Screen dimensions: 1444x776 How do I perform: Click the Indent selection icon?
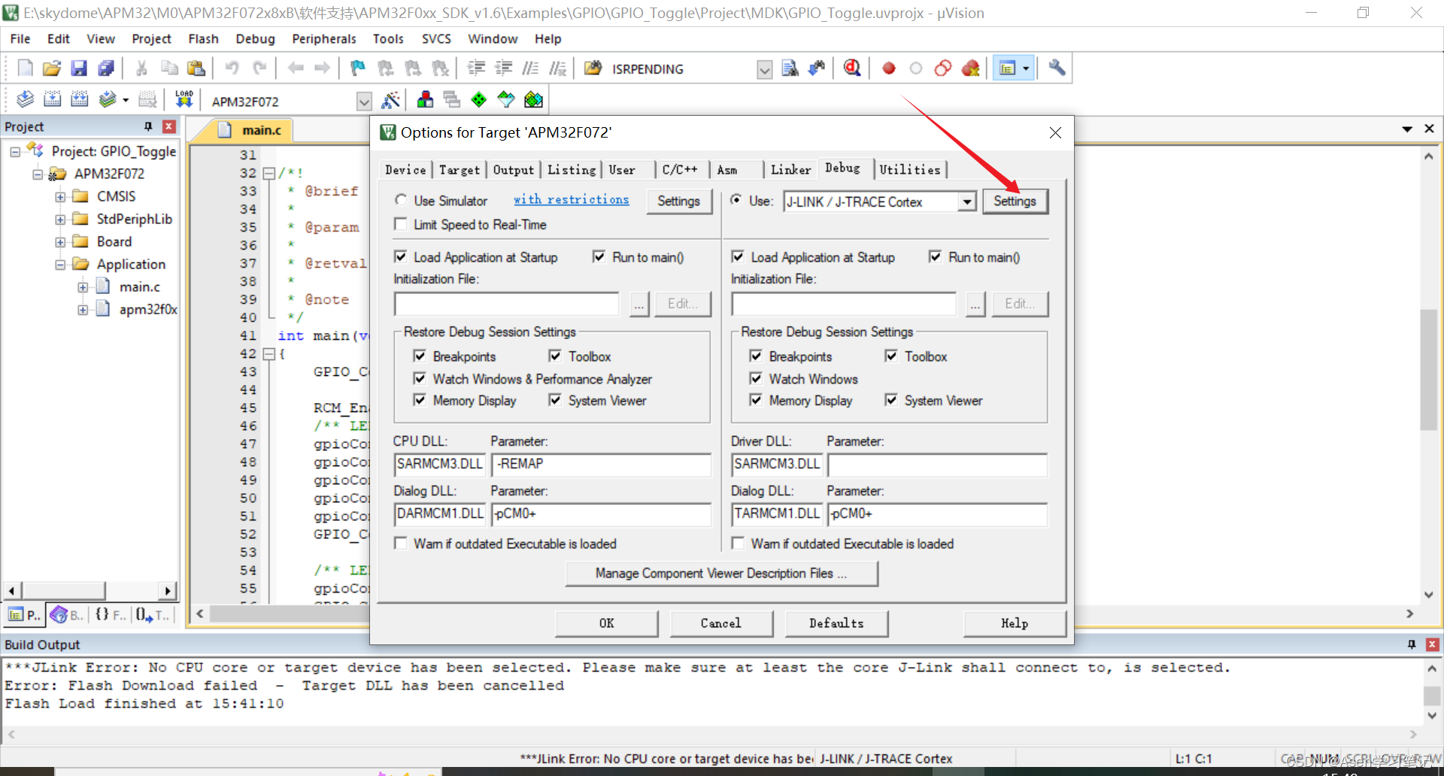click(x=476, y=68)
